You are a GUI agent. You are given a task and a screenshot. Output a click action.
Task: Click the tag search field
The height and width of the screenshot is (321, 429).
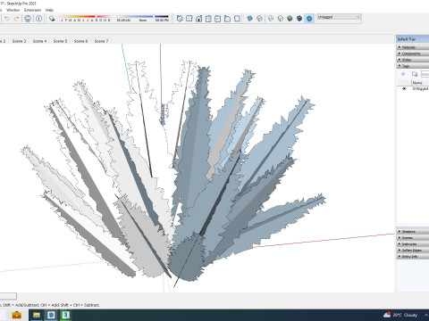[425, 74]
